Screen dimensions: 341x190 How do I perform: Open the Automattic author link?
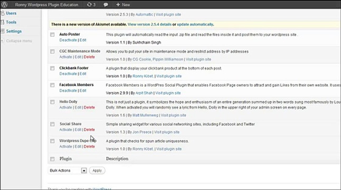144,15
